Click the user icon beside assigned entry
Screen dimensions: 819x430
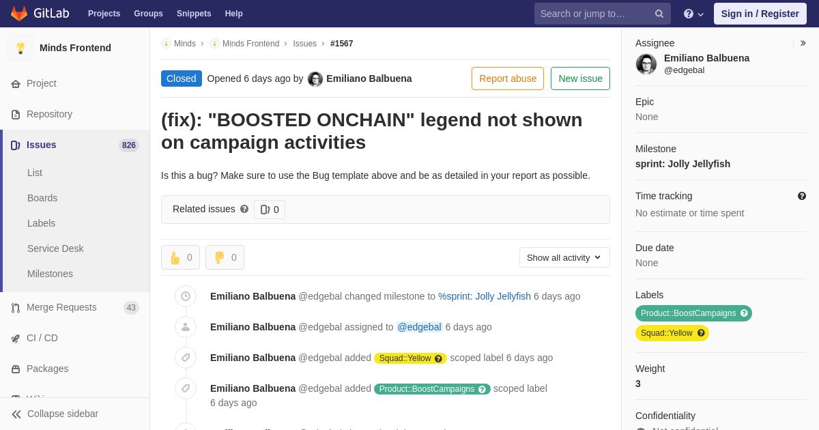[x=186, y=327]
